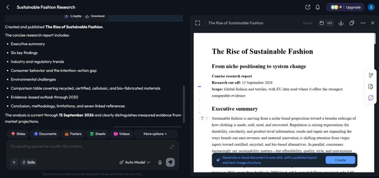Switch to preview view toggle
The height and width of the screenshot is (178, 379).
(322, 23)
